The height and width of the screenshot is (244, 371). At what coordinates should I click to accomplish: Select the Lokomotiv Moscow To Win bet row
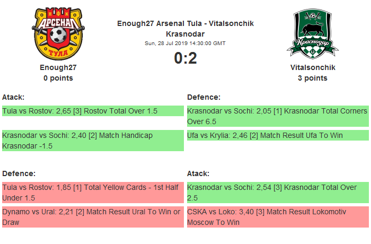point(278,217)
